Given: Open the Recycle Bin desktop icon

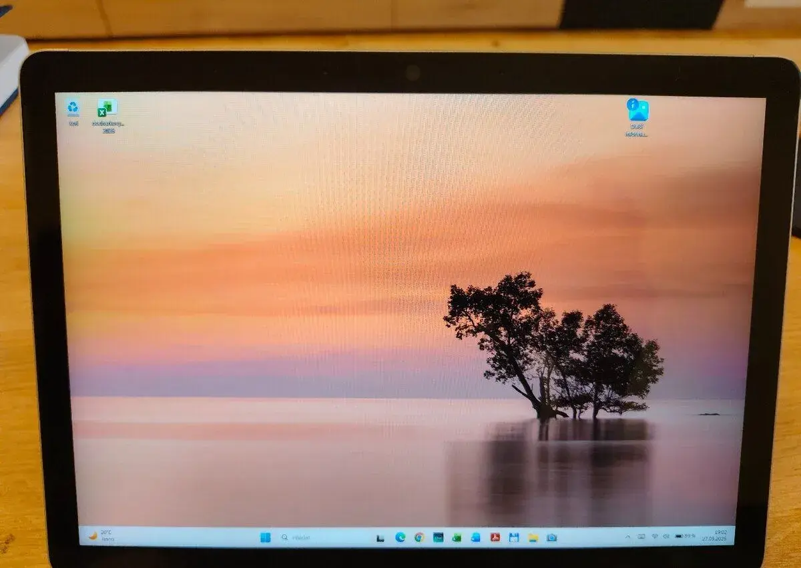Looking at the screenshot, I should click(73, 111).
